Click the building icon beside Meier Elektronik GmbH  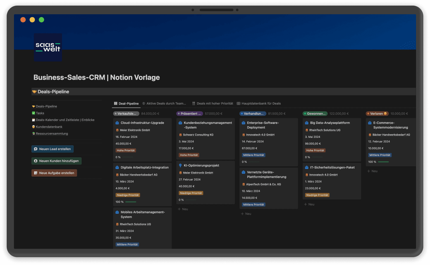[x=117, y=130]
